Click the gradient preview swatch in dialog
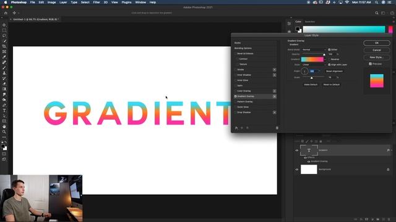The image size is (396, 222). click(x=312, y=59)
